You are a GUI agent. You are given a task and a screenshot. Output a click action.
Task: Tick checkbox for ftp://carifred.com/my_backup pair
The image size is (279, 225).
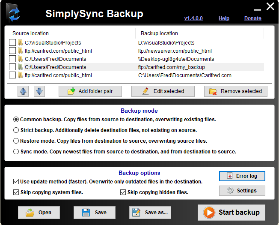(12, 67)
